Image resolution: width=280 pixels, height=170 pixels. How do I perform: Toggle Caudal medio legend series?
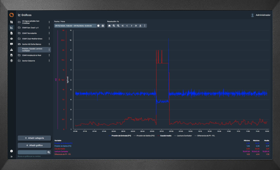165,136
